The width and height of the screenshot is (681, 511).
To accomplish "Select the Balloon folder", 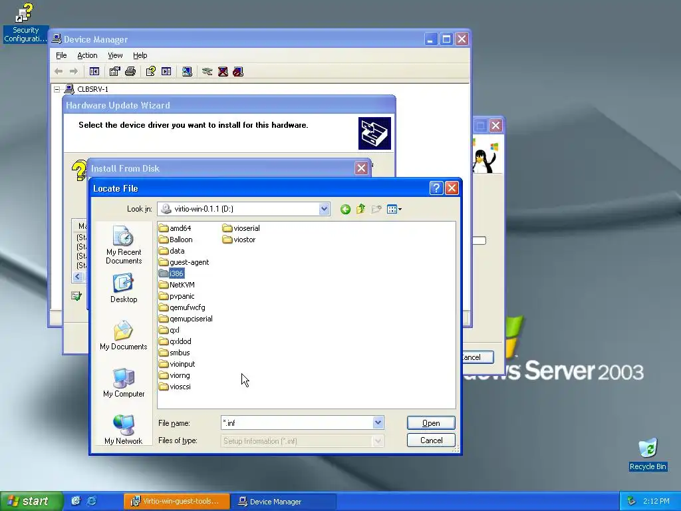I will [x=176, y=240].
